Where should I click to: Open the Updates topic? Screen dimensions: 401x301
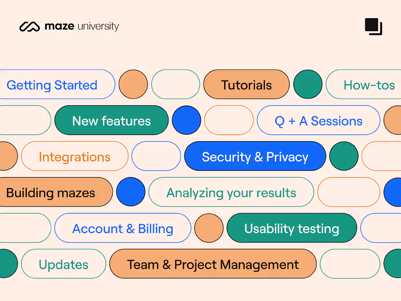coord(63,264)
